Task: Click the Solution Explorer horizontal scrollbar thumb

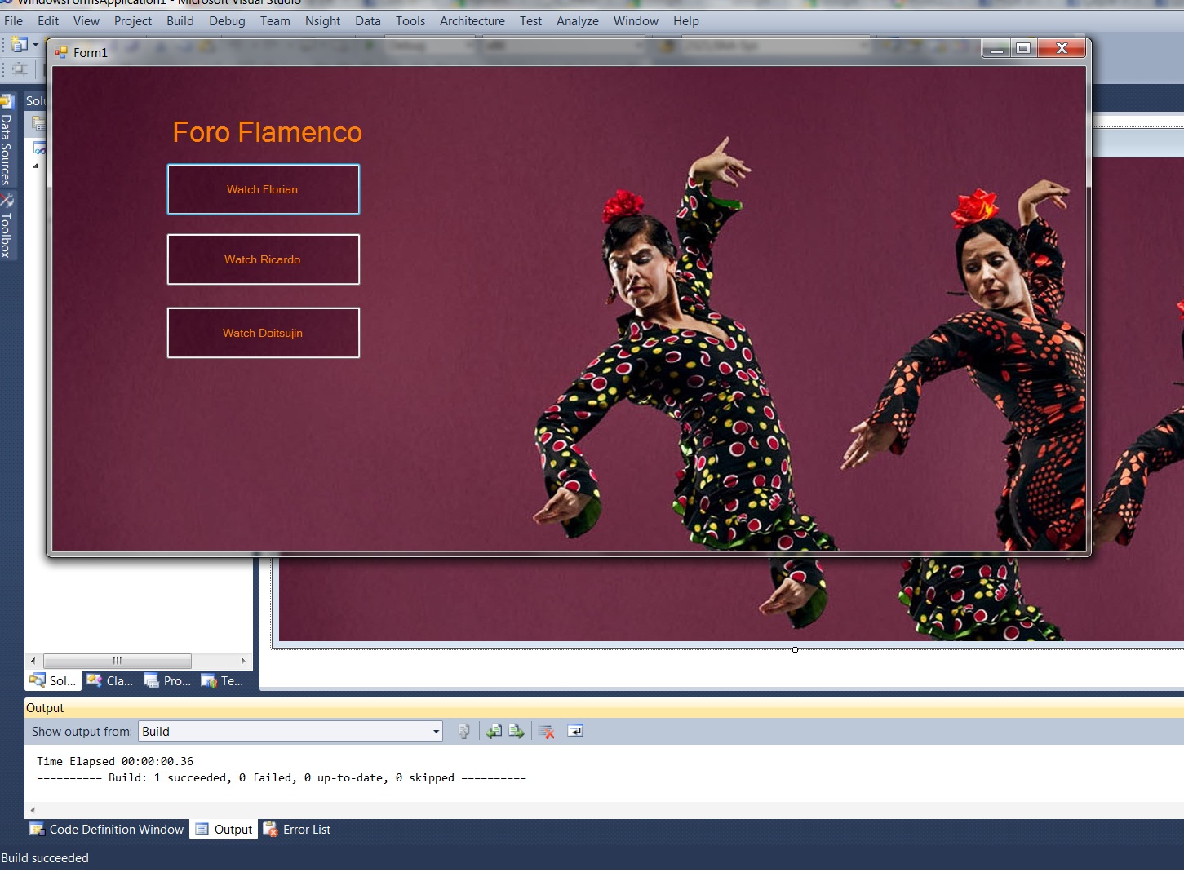Action: point(117,661)
